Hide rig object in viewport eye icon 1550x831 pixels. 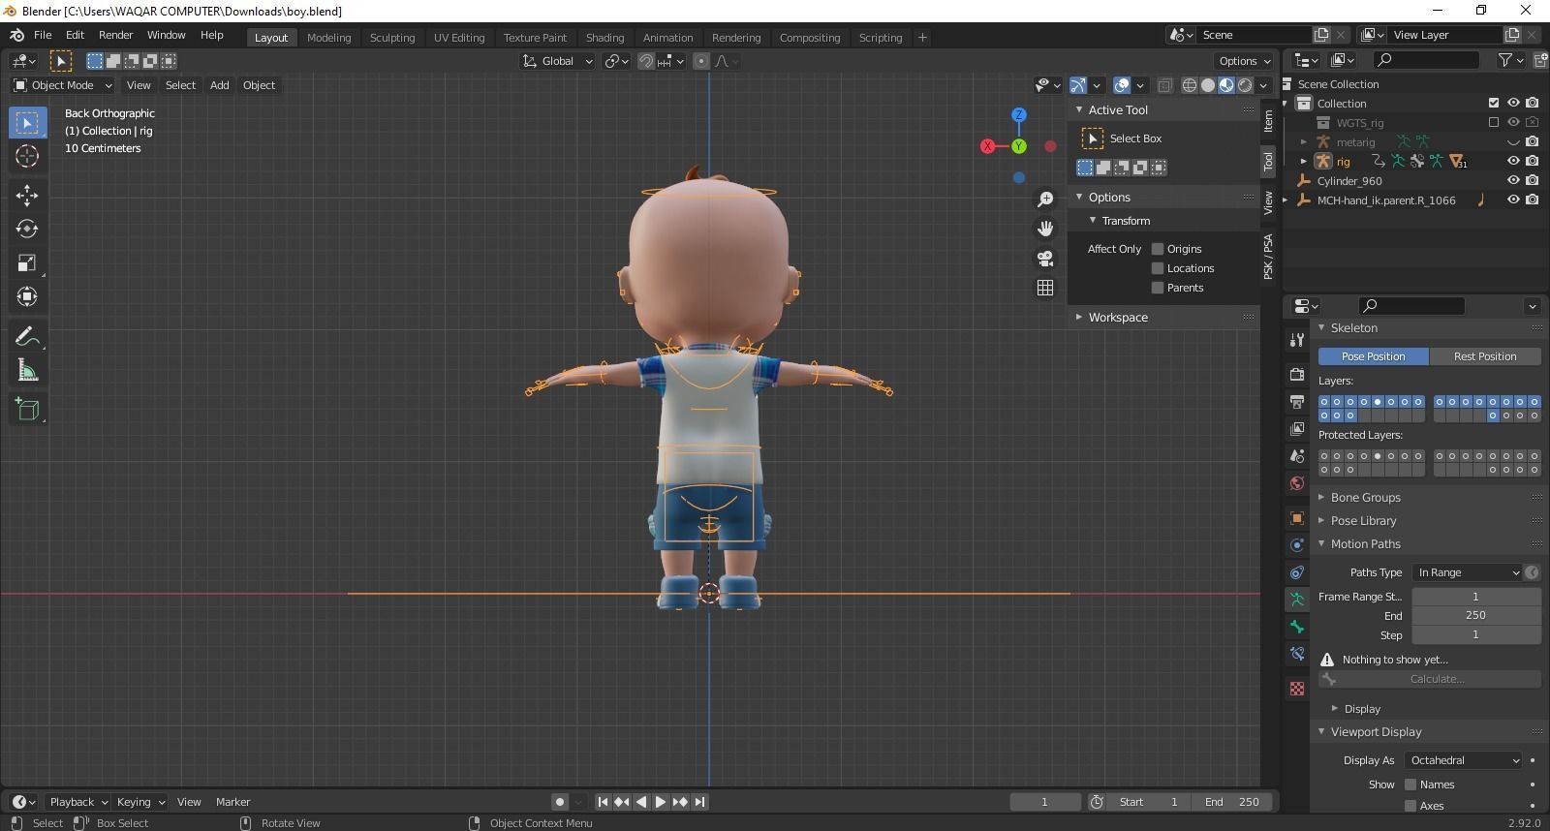(1513, 162)
